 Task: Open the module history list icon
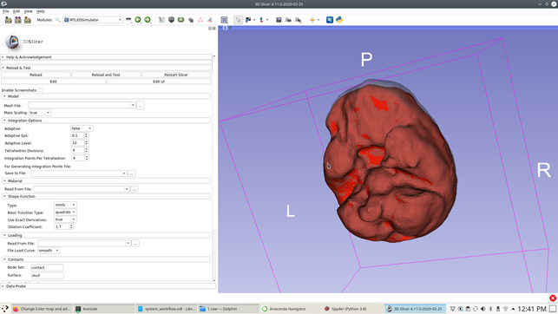[128, 20]
